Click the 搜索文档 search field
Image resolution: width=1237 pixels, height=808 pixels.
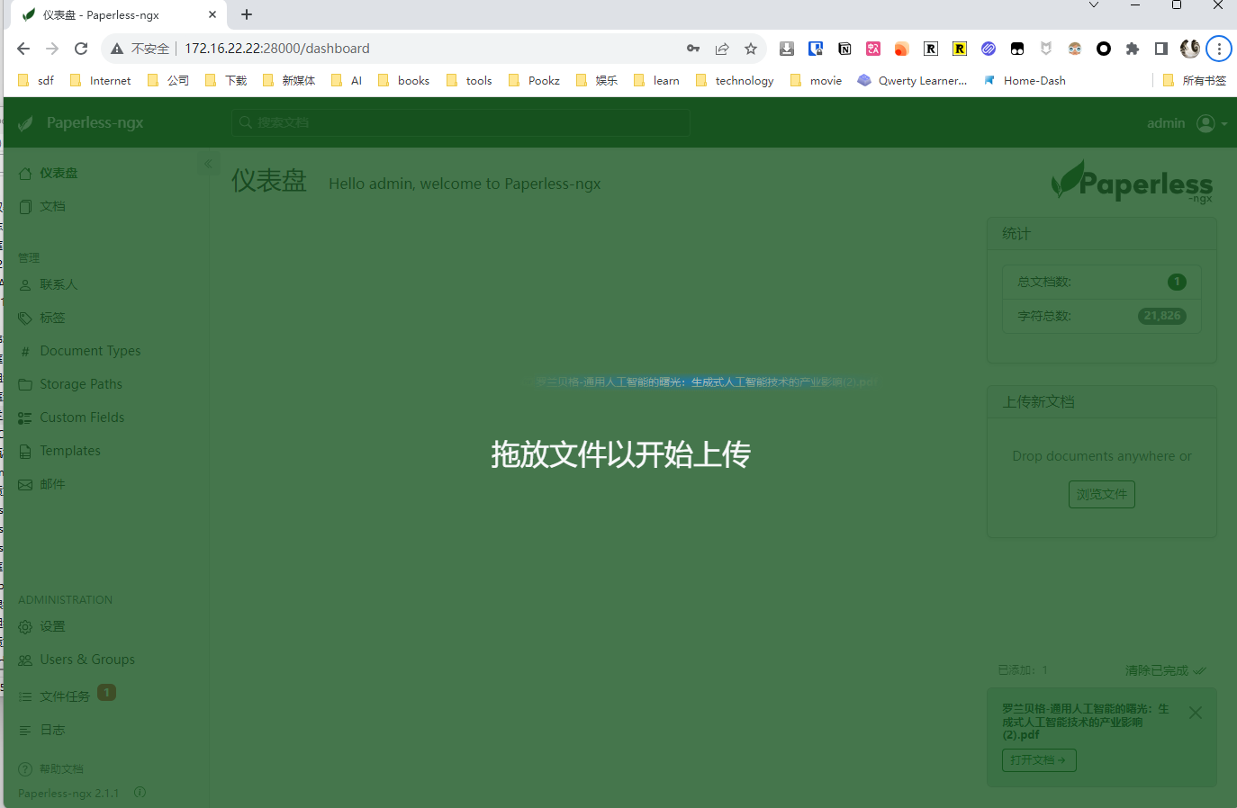click(460, 122)
